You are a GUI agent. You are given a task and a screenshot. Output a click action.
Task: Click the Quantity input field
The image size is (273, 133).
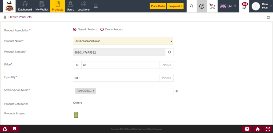coord(116,78)
